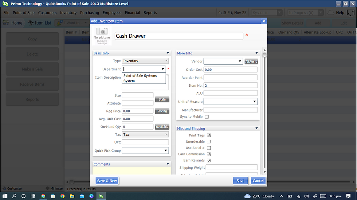Cancel the Add Inventory Item dialog
This screenshot has height=200, width=357.
[258, 181]
